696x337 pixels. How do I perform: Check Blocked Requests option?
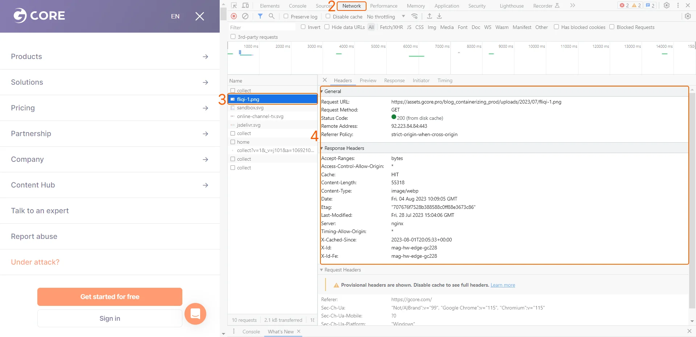[612, 27]
